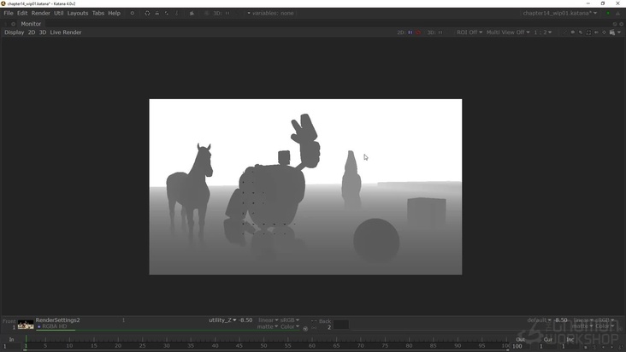Expand the ROI Off dropdown
Viewport: 626px width, 352px height.
pyautogui.click(x=469, y=32)
